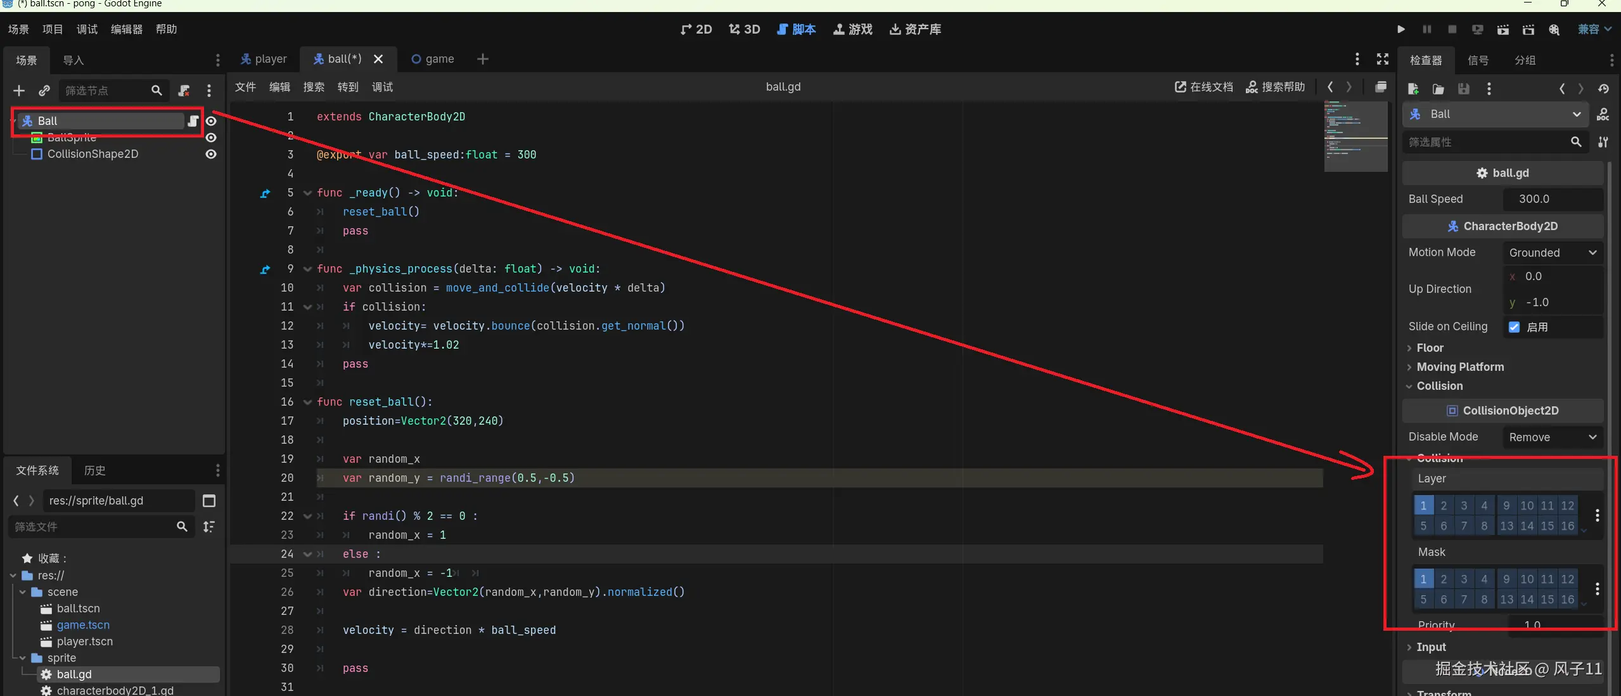The image size is (1621, 696).
Task: Toggle split mode in the file system dock
Action: [208, 501]
